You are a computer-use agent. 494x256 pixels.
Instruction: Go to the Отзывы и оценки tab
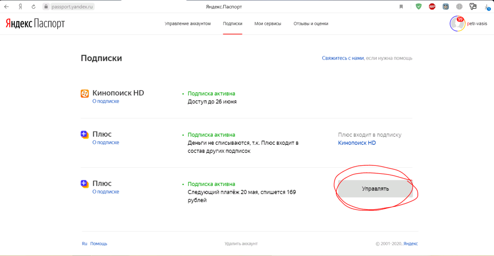click(x=311, y=24)
